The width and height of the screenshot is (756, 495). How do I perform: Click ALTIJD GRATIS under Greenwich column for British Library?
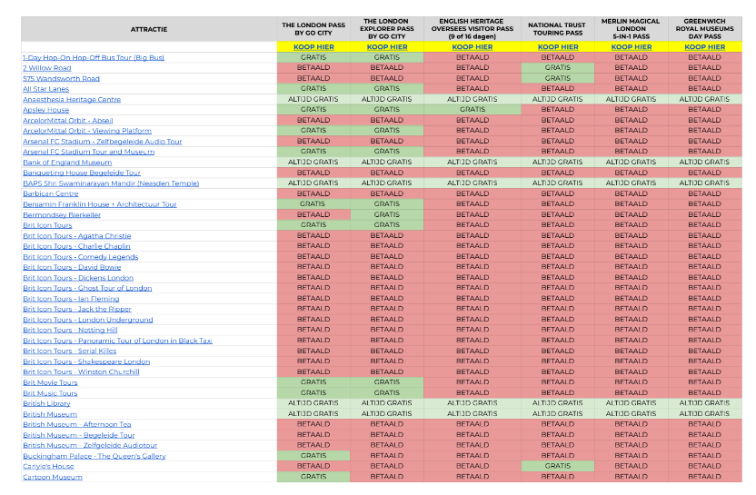click(x=704, y=403)
